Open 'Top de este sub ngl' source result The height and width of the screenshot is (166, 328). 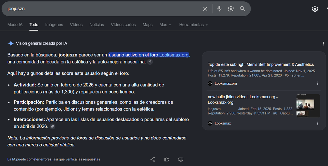tap(261, 64)
